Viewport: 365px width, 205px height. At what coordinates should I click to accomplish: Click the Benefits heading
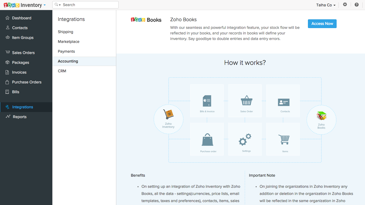click(x=138, y=175)
